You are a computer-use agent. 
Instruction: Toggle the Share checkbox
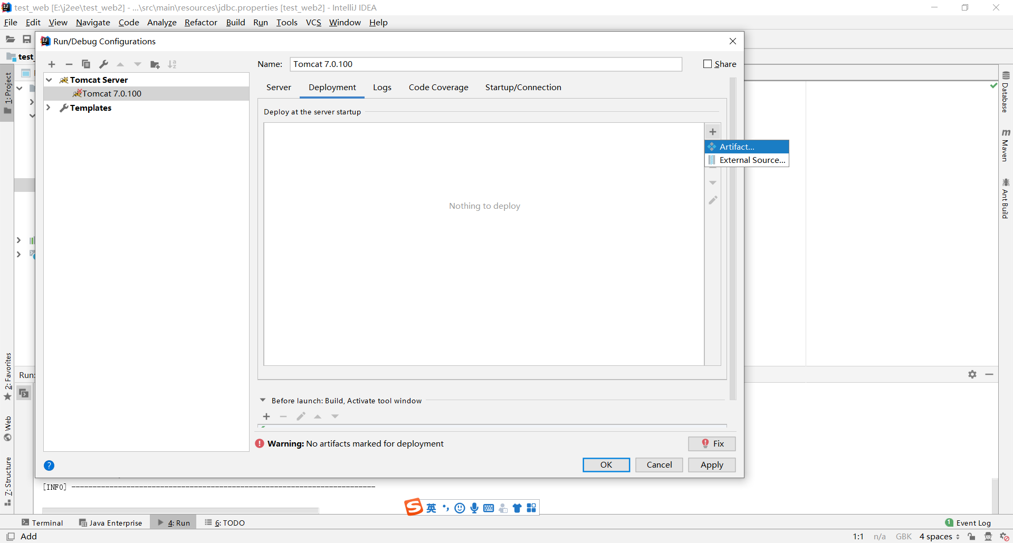(x=708, y=64)
